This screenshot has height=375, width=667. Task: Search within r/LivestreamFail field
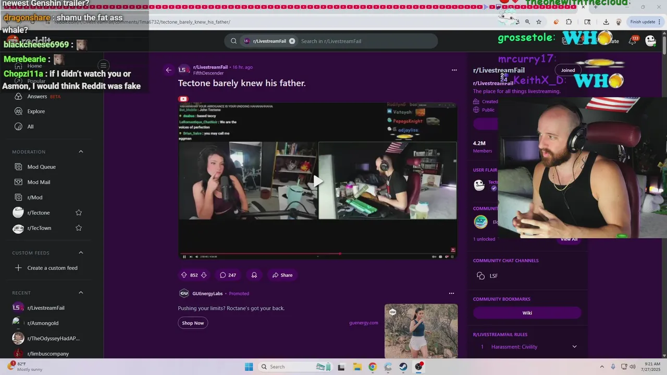[366, 41]
